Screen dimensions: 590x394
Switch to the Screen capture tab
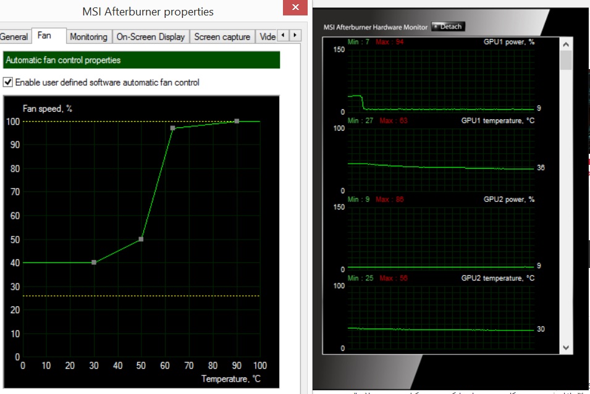(222, 37)
